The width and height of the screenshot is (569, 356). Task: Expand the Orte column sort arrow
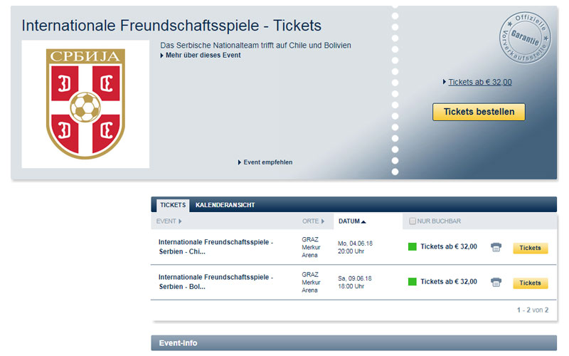(x=323, y=221)
